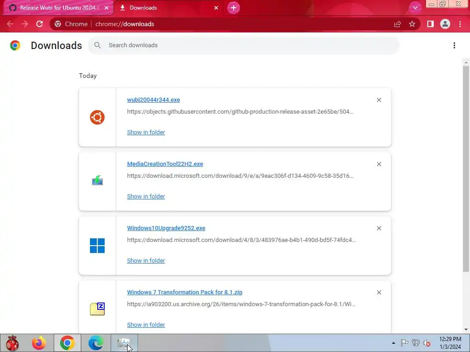
Task: Open the resource monitor taskbar app
Action: pos(124,343)
